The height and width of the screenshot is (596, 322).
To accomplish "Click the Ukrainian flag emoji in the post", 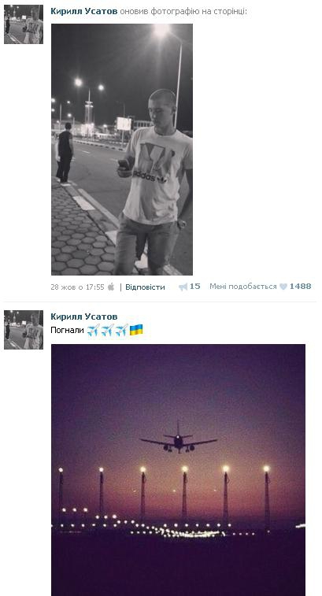I will 136,330.
